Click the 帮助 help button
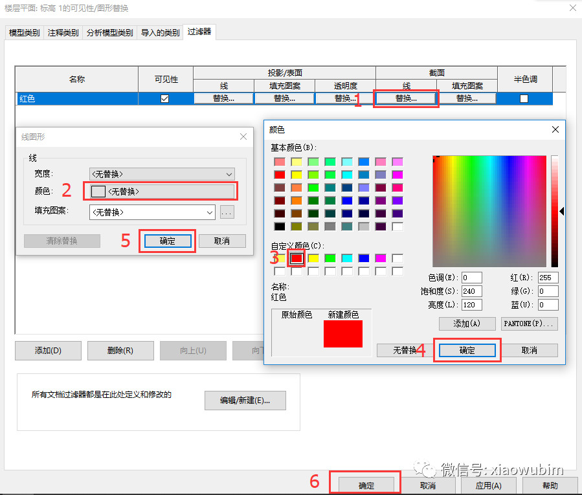Image resolution: width=582 pixels, height=495 pixels. point(550,485)
